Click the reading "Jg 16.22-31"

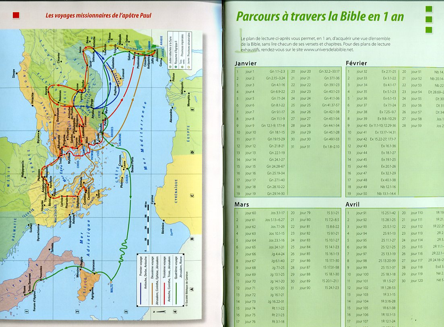[276, 302]
